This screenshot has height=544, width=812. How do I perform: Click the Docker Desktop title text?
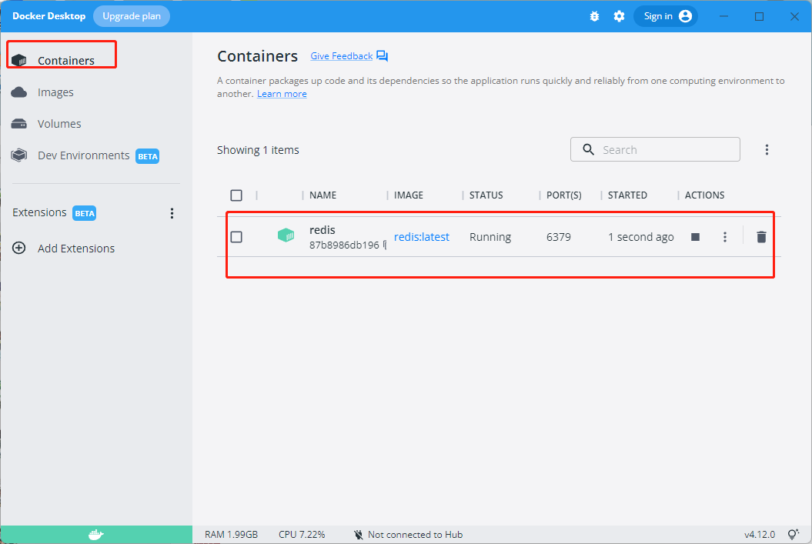click(x=48, y=16)
